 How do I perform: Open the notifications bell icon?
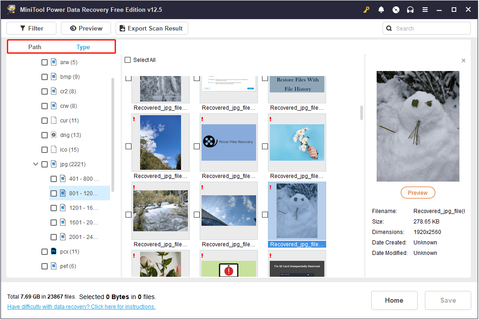381,9
